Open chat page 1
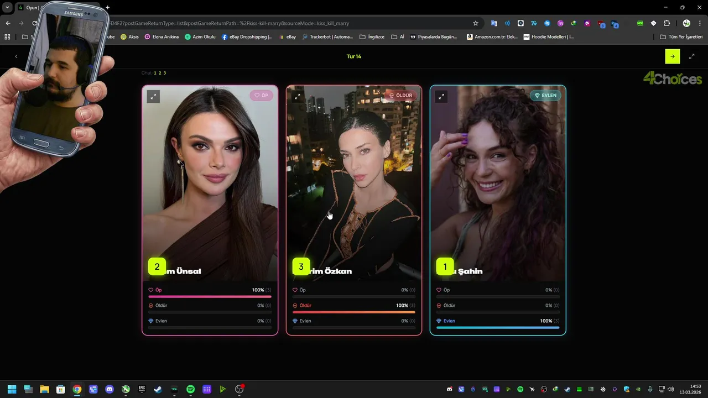 (x=155, y=73)
